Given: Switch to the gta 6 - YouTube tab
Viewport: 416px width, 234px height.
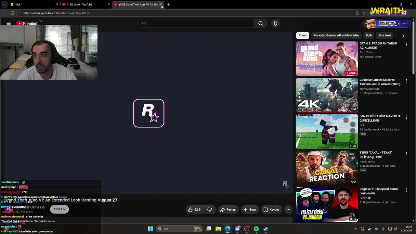Looking at the screenshot, I should coord(86,5).
